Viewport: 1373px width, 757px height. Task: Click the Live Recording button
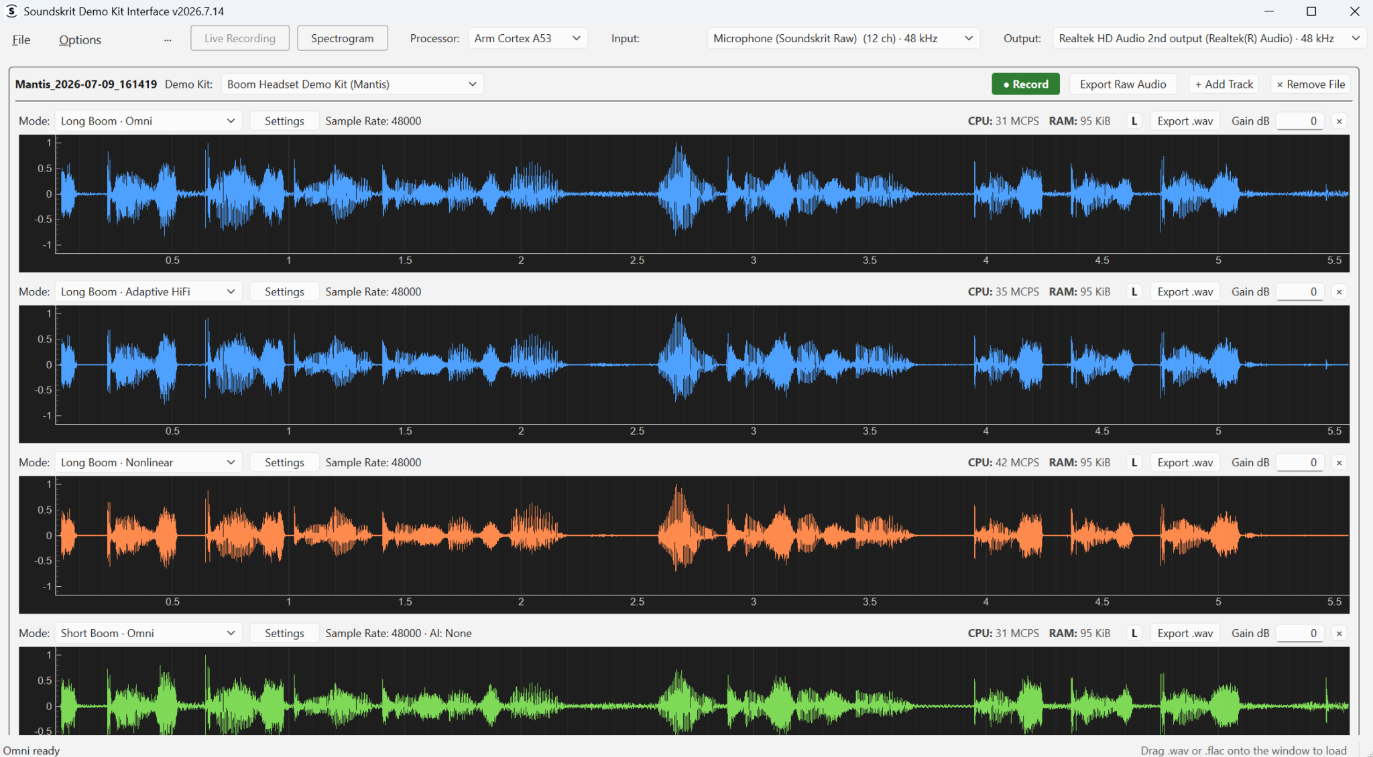(x=240, y=38)
